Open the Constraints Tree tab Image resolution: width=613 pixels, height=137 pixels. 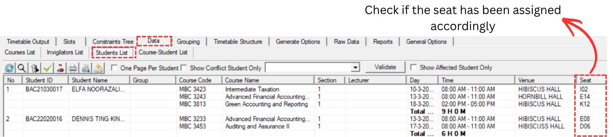pos(113,42)
